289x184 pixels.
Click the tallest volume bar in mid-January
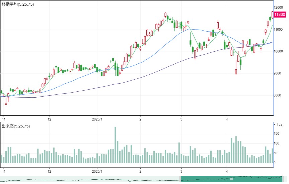[x=116, y=145]
